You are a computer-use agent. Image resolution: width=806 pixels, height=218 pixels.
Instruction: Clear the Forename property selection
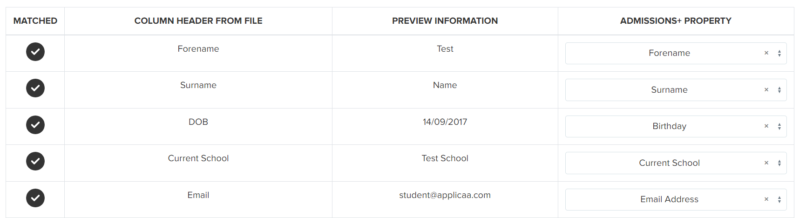point(766,53)
